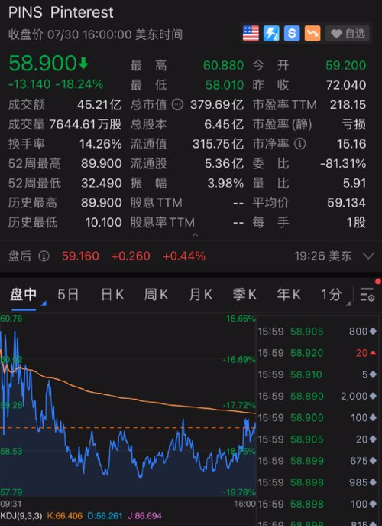Tap the orange downtrend chart icon
The width and height of the screenshot is (382, 526).
coord(312,34)
